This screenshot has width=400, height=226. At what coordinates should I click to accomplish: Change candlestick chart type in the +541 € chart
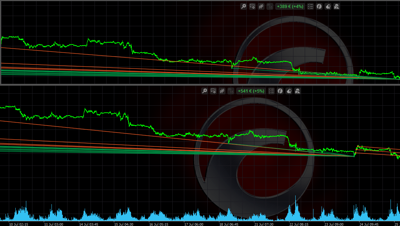click(222, 91)
